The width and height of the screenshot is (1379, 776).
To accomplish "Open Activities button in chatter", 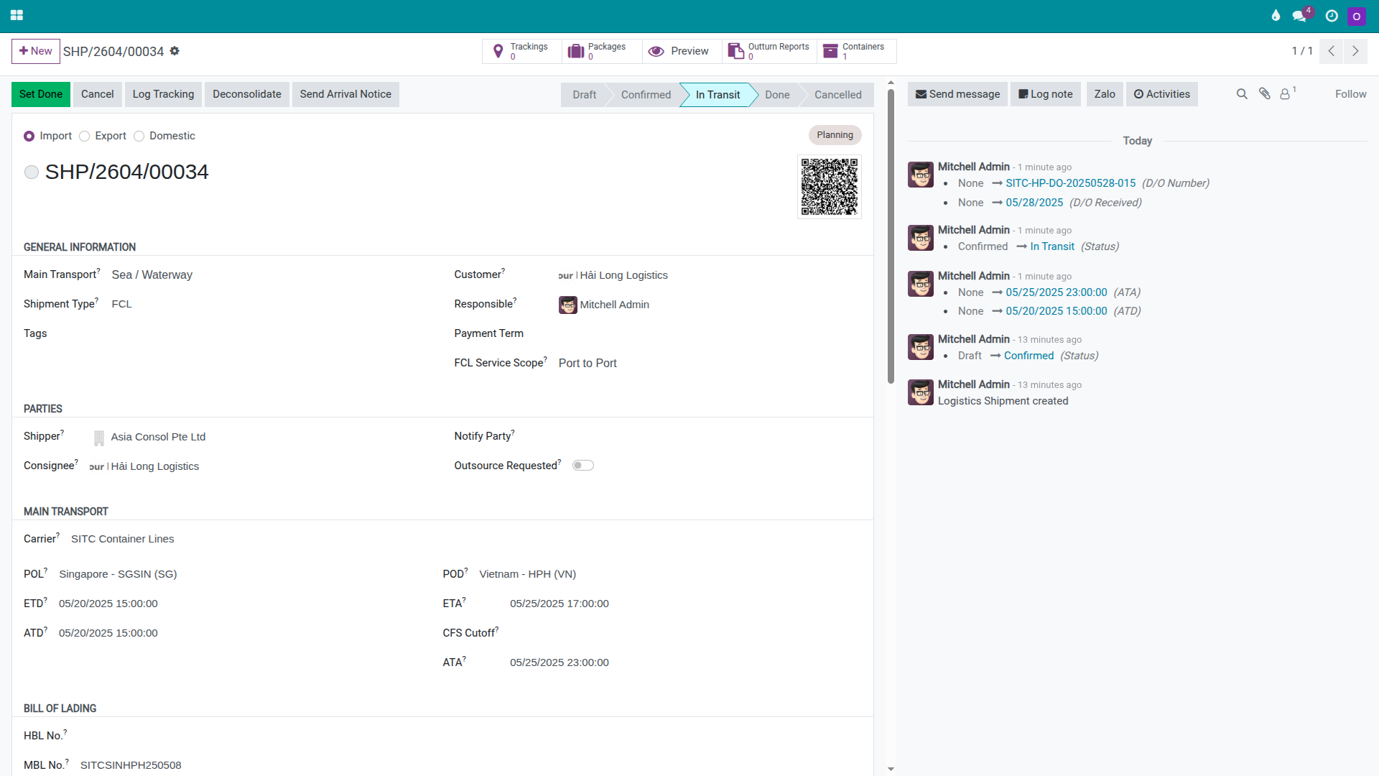I will coord(1161,94).
